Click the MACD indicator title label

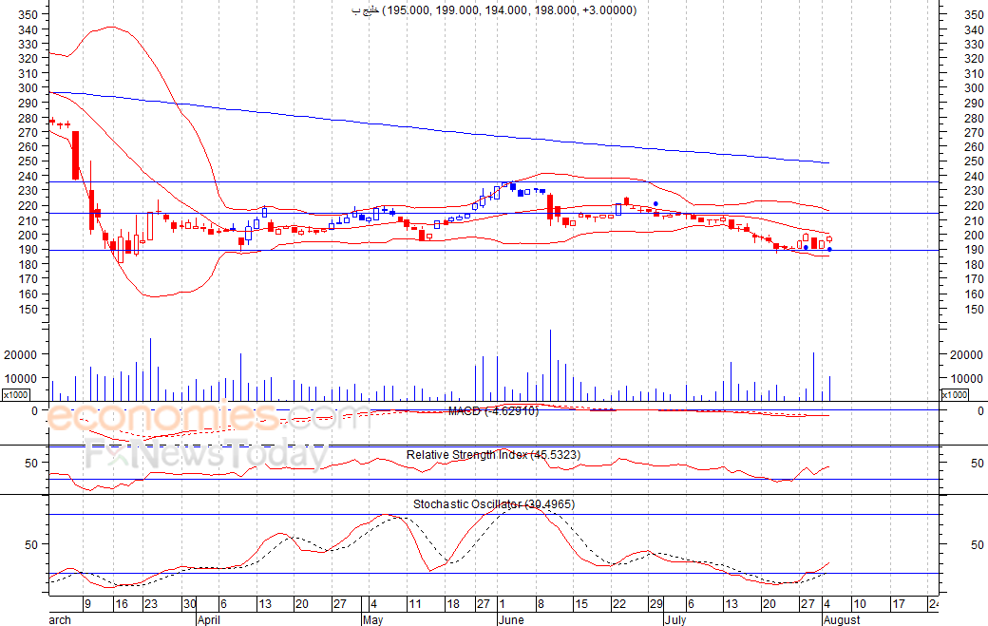[x=493, y=411]
